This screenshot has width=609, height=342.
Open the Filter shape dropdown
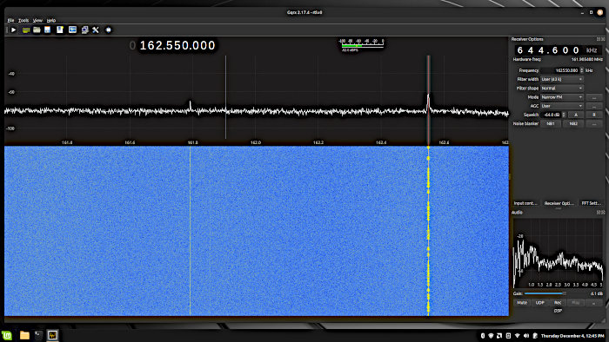(x=562, y=89)
